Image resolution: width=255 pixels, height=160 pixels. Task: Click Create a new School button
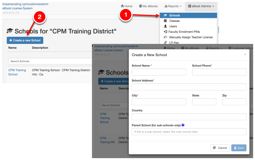click(25, 40)
